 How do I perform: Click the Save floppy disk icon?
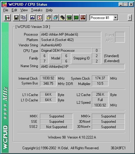(16, 18)
